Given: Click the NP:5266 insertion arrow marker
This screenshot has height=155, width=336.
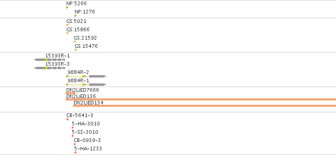Looking at the screenshot, I should click(67, 8).
